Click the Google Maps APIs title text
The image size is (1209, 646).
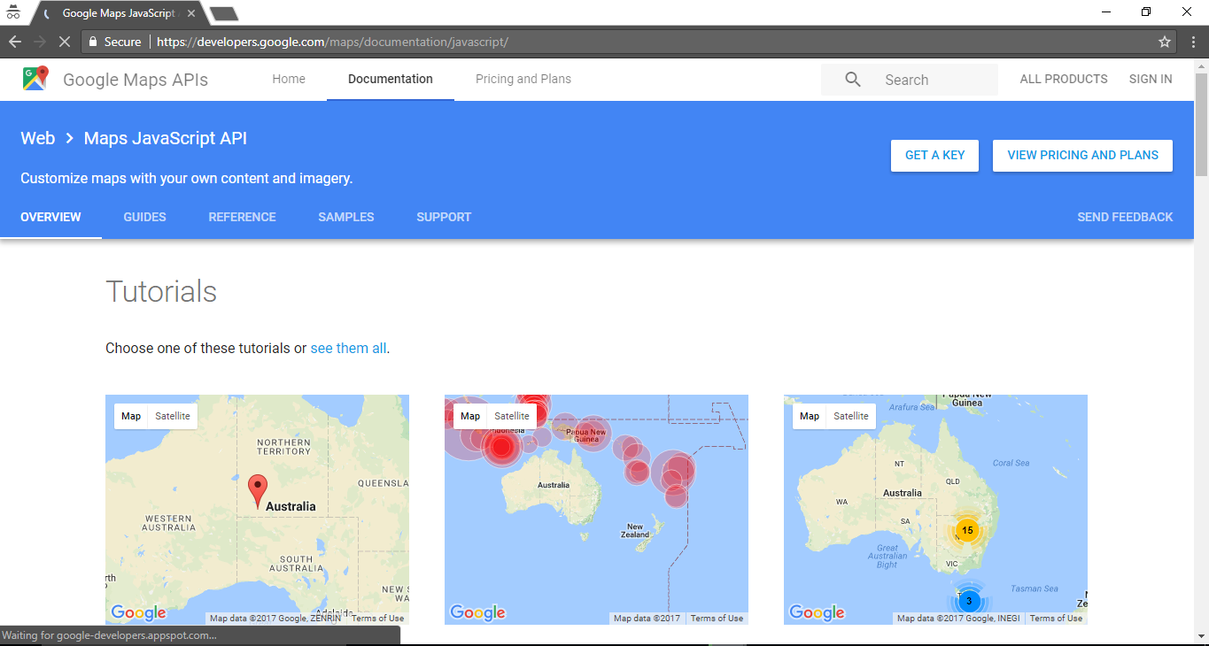click(136, 80)
